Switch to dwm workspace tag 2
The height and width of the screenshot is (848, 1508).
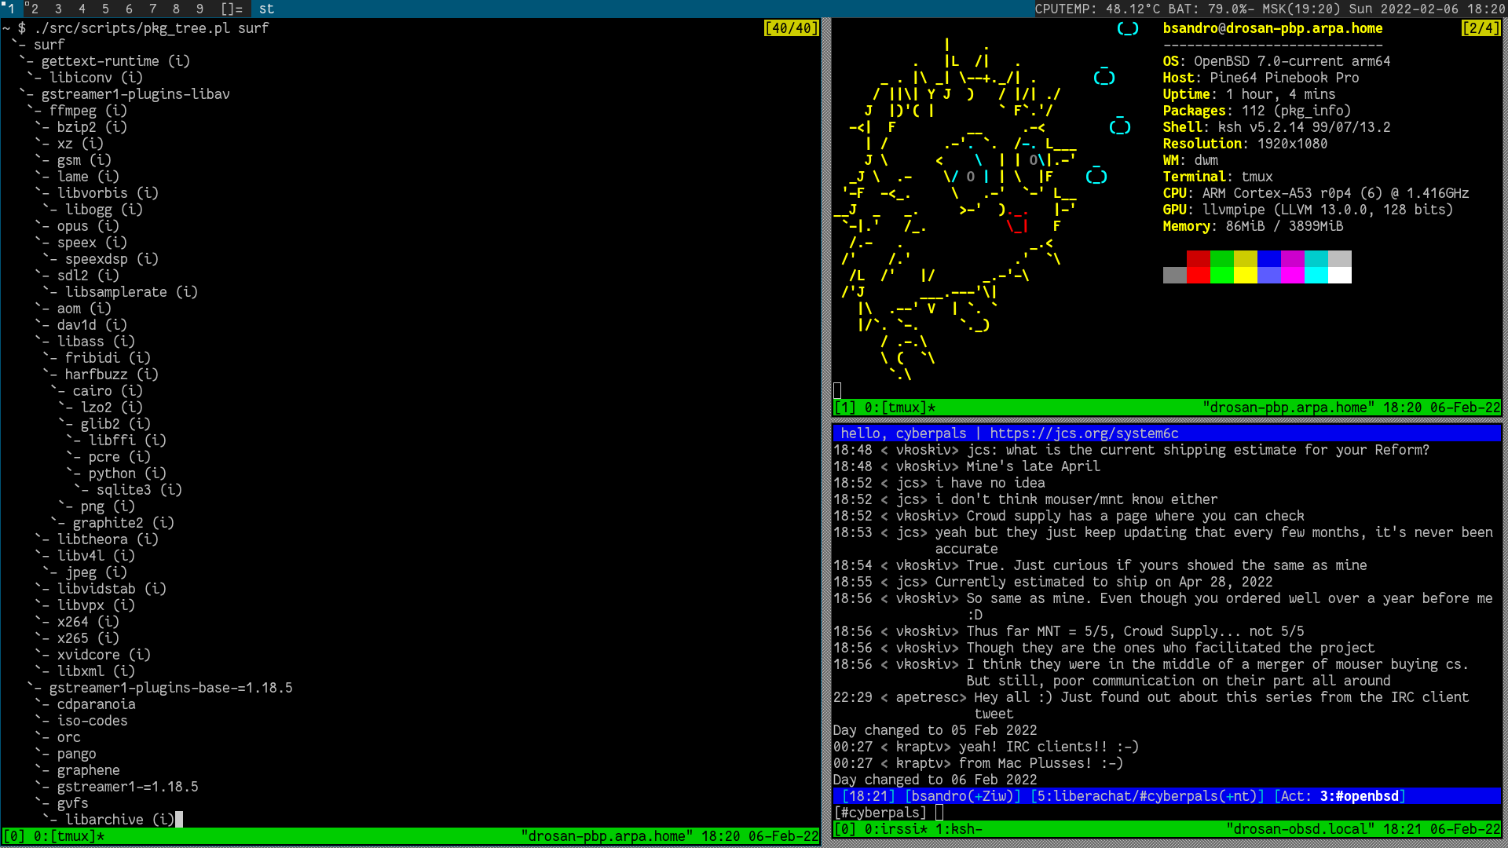(35, 9)
